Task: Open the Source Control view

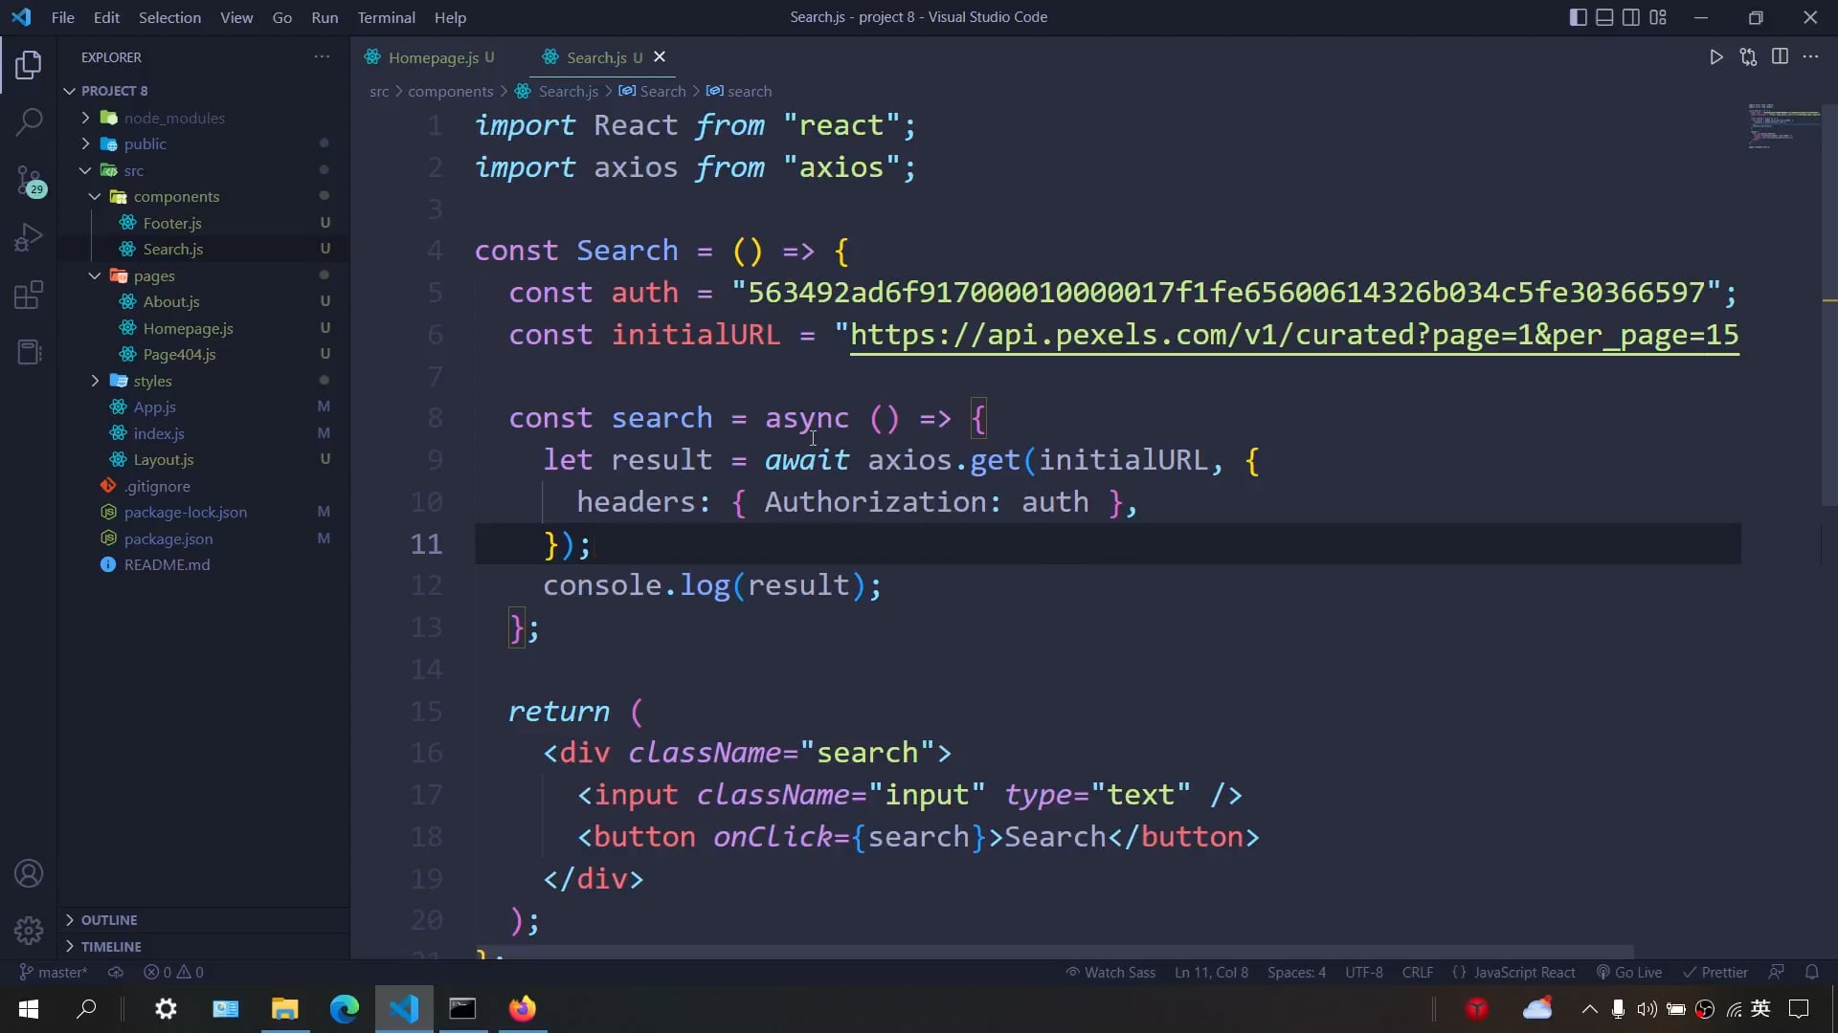Action: pyautogui.click(x=29, y=180)
